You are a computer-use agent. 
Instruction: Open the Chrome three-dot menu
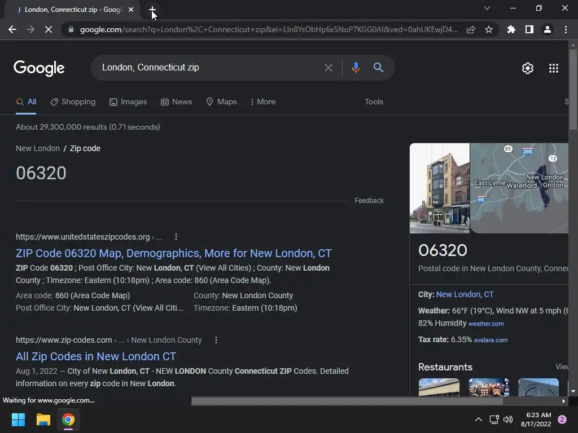(x=566, y=29)
